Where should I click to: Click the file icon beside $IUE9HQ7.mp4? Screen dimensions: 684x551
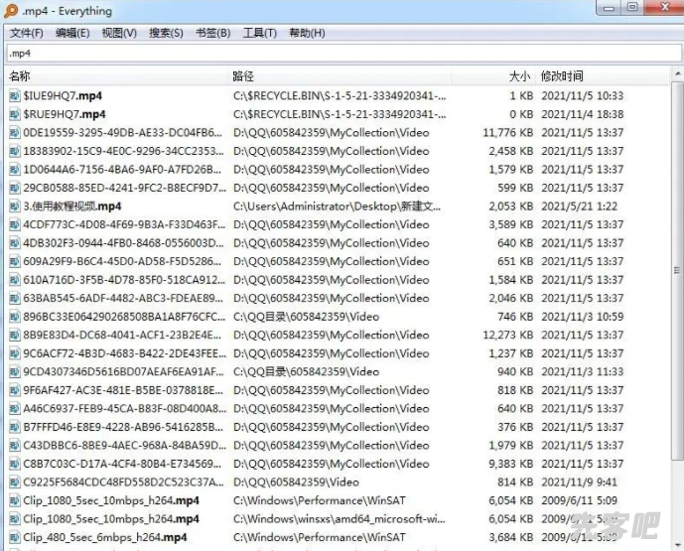15,96
